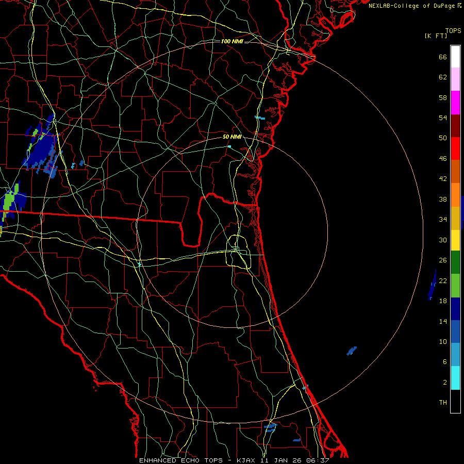Click the white 66 K FT color swatch
Screen dimensions: 464x464
(455, 57)
